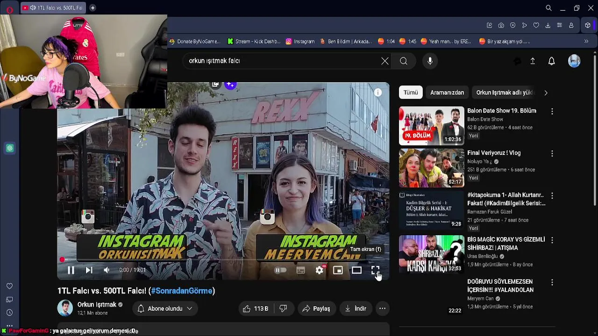Enter fullscreen with Tam ekran button

[x=375, y=270]
